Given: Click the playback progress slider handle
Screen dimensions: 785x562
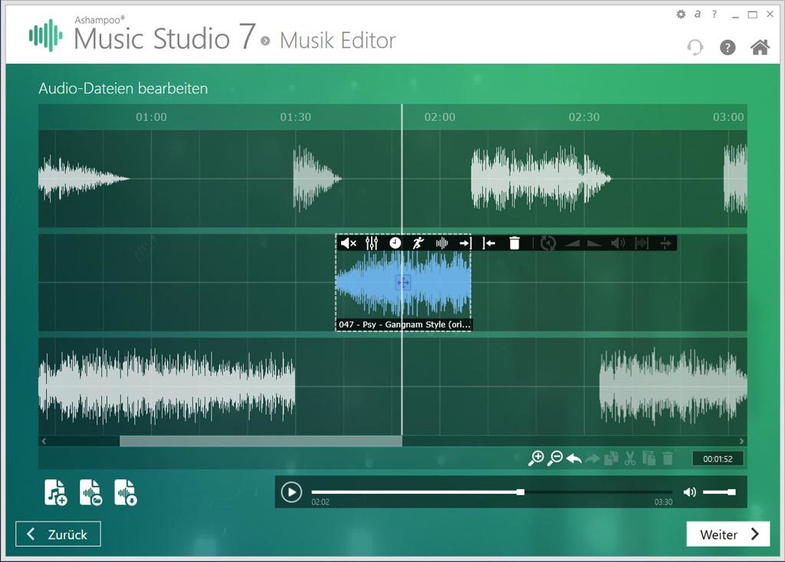Looking at the screenshot, I should click(x=521, y=492).
